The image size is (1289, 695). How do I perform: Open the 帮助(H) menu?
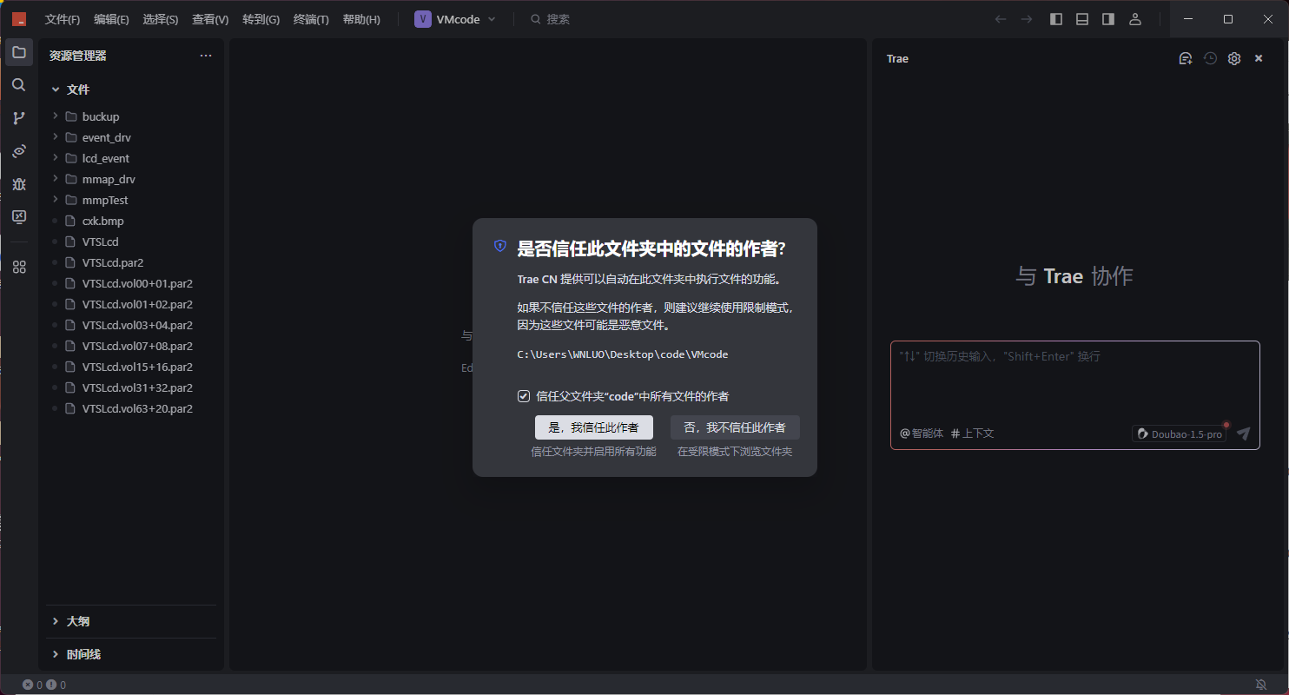click(361, 19)
